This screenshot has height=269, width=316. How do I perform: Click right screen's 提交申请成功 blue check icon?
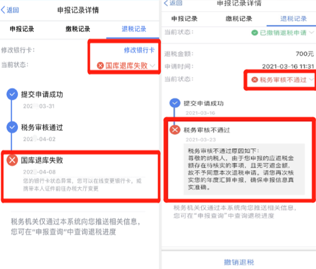click(x=175, y=103)
